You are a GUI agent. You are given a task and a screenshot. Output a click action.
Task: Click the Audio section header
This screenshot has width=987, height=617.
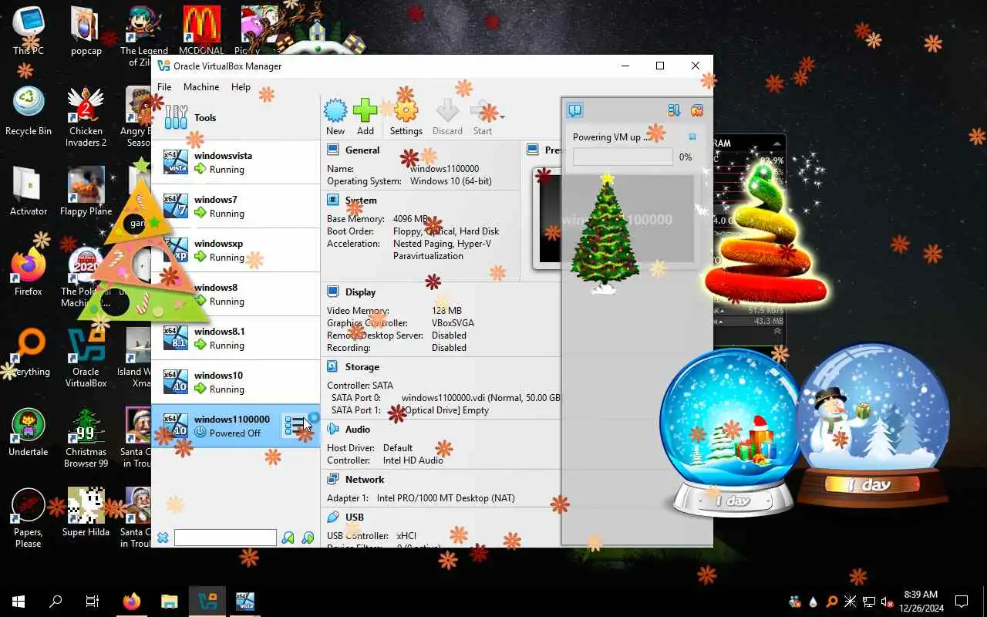(x=358, y=430)
